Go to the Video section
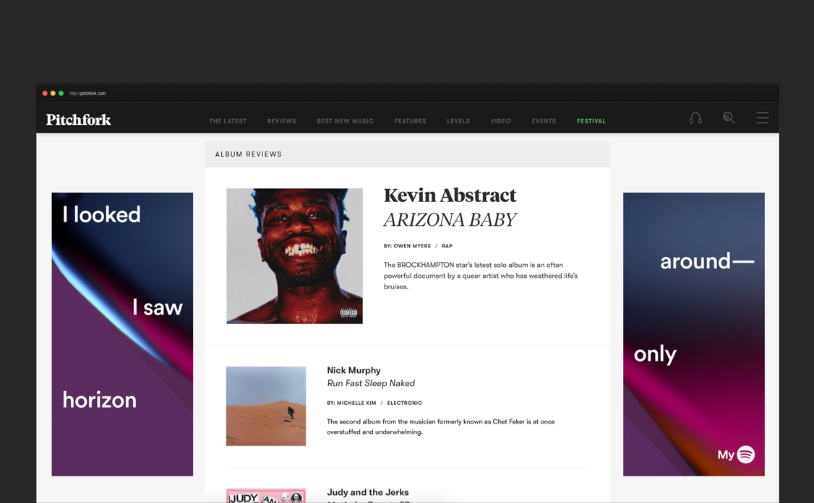This screenshot has width=814, height=503. 500,121
